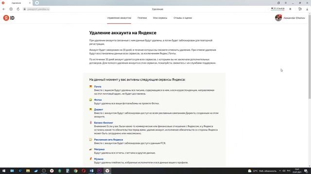This screenshot has height=174, width=311.
Task: Switch to the Управление аккаунтом tab
Action: pos(119,18)
